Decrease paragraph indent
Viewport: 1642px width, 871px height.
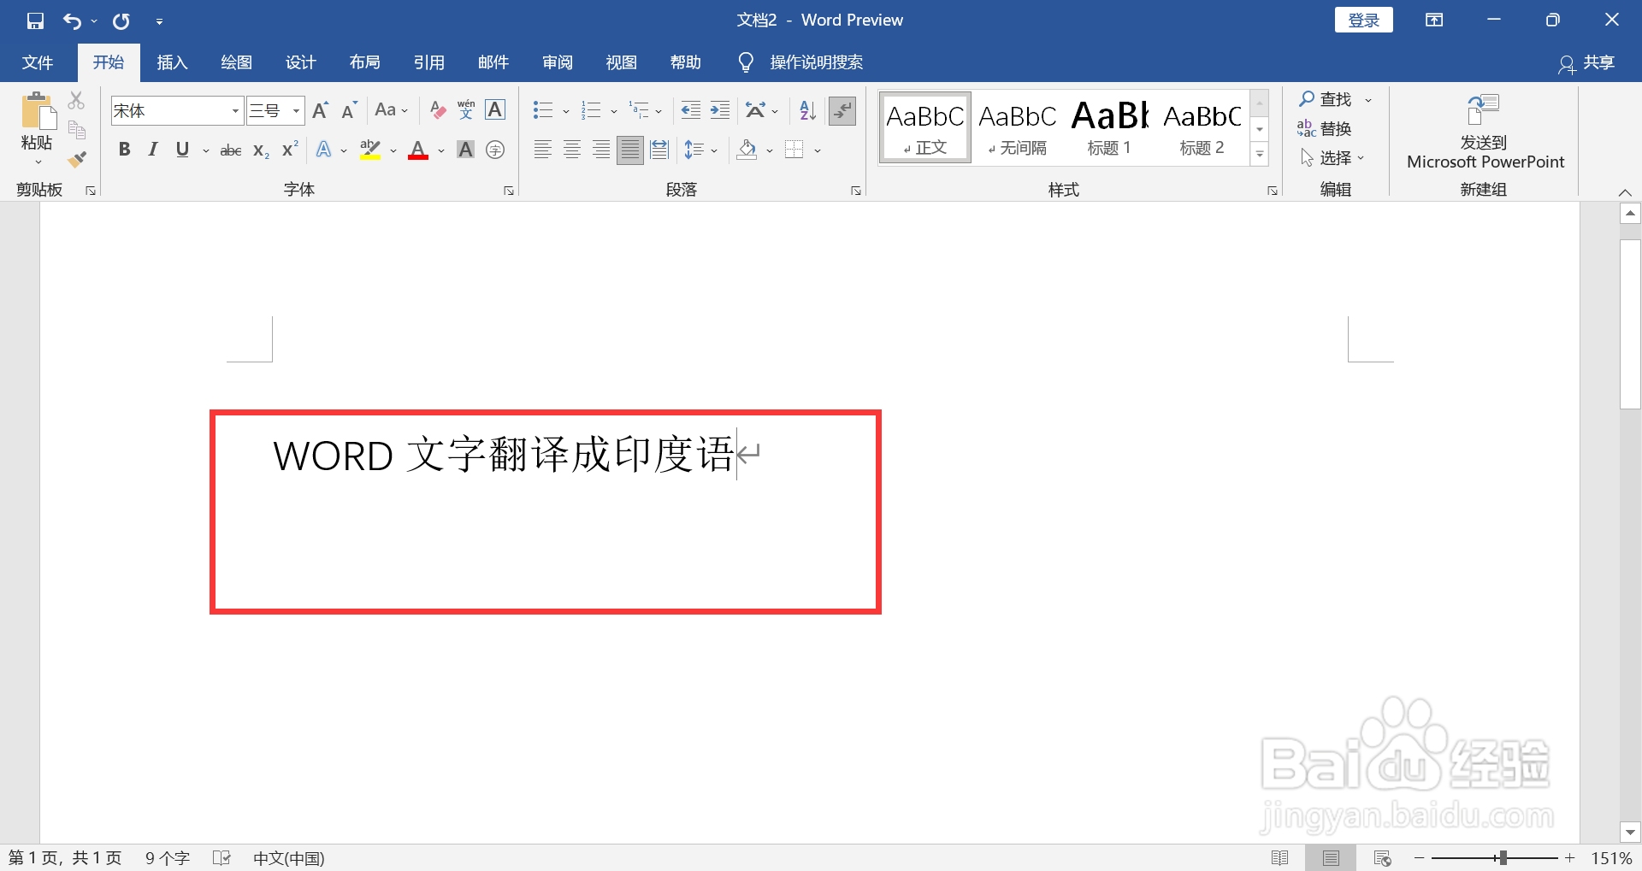pyautogui.click(x=690, y=110)
